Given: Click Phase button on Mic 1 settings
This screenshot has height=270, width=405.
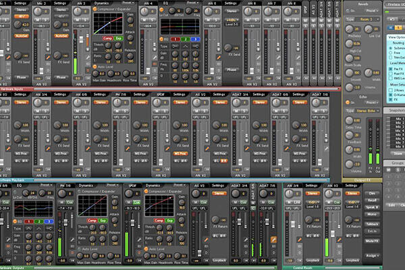Looking at the screenshot, I should point(22,77).
